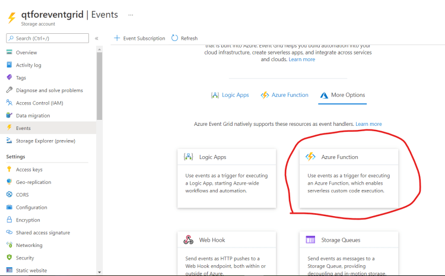Click the Networking icon

(x=9, y=245)
